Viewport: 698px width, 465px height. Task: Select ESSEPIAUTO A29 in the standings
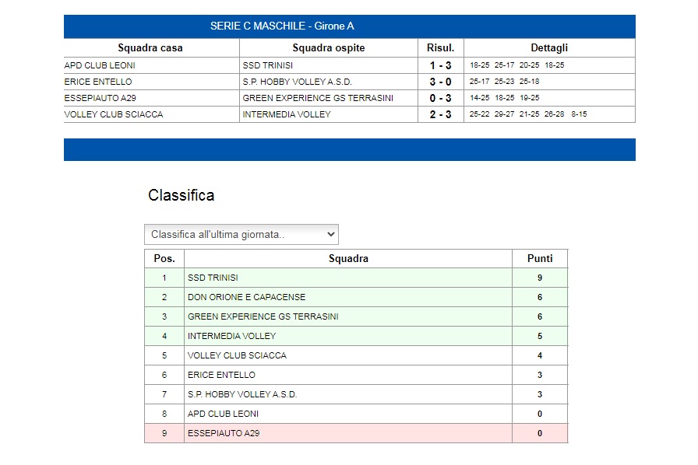(224, 433)
